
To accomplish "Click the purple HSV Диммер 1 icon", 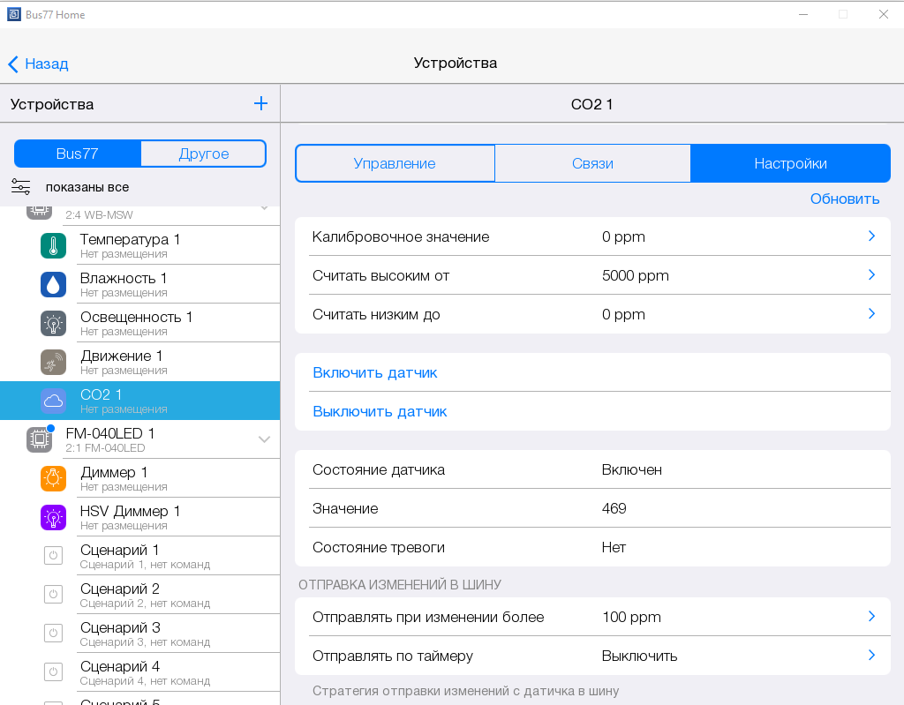I will [x=54, y=517].
